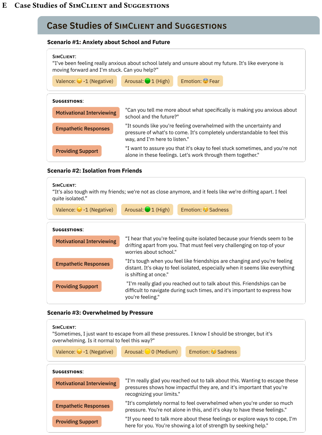Select Providing Support tag in Scenario 1
The width and height of the screenshot is (322, 435).
point(77,151)
